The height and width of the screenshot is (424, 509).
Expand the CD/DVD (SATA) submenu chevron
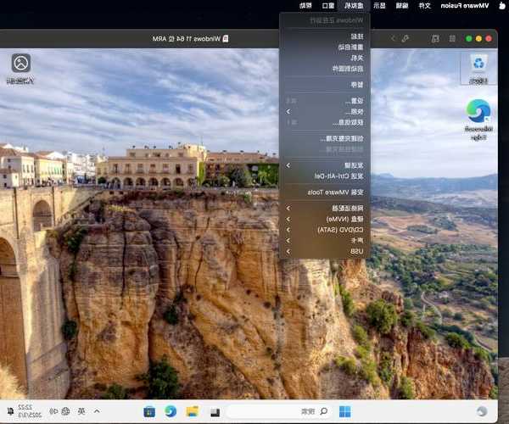(x=288, y=230)
